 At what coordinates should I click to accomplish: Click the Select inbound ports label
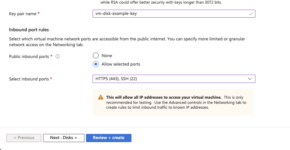pos(29,79)
